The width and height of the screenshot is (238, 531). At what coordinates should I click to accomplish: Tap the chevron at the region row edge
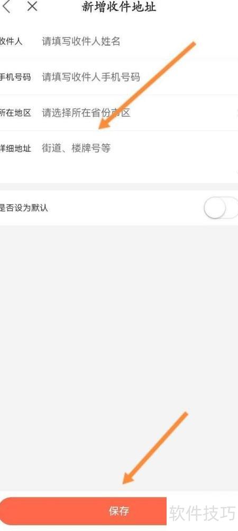click(236, 113)
